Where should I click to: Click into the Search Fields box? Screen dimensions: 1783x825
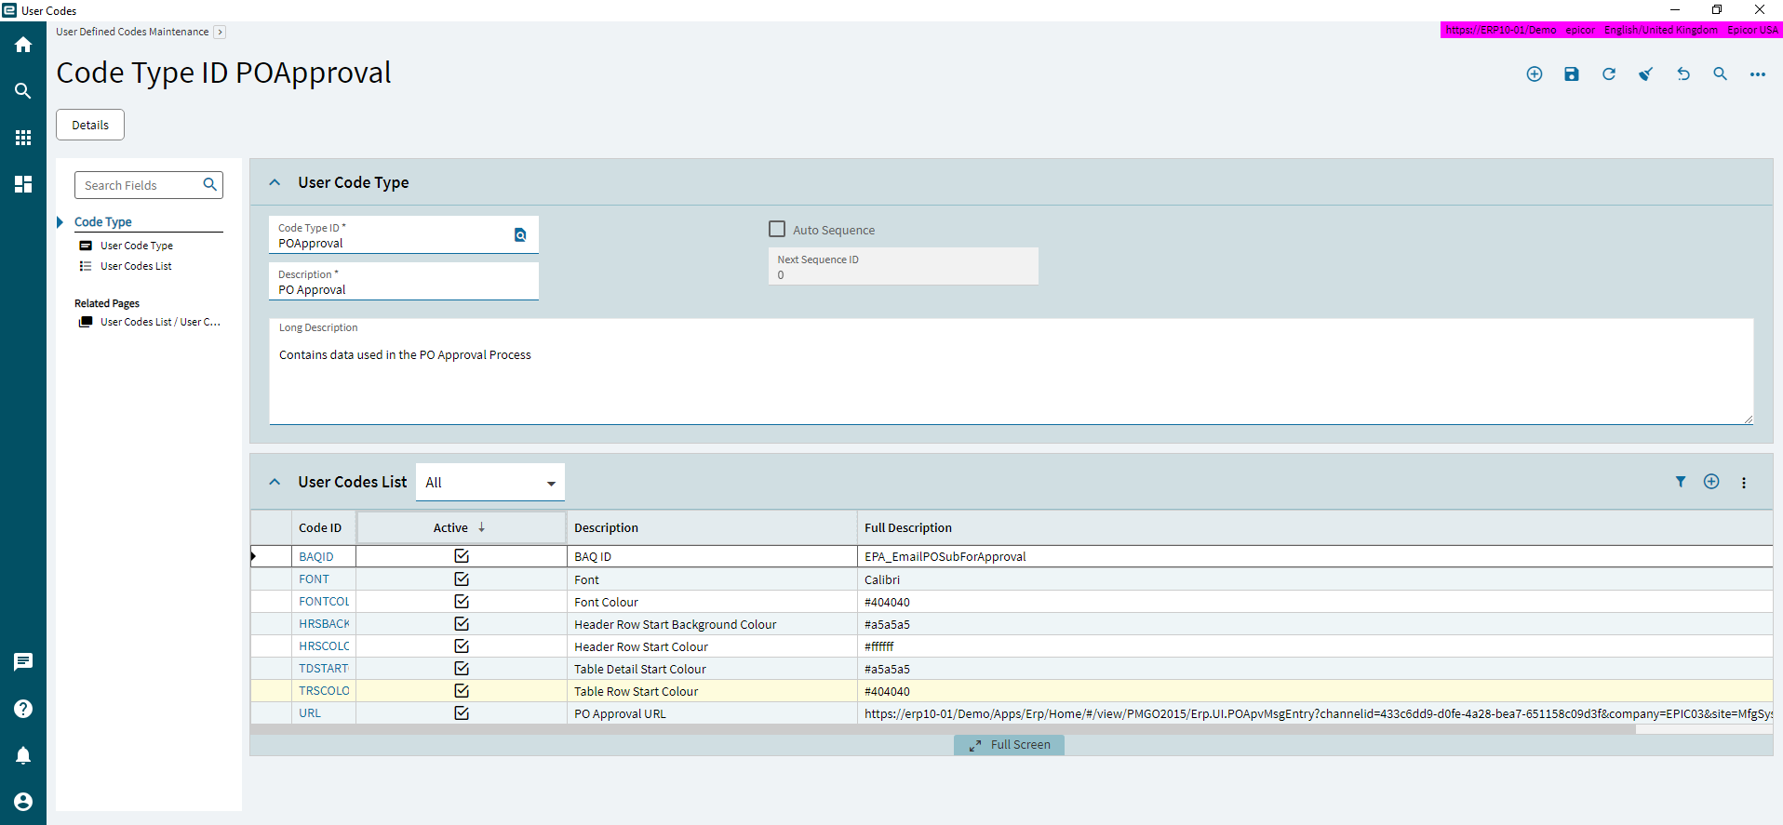pos(140,185)
